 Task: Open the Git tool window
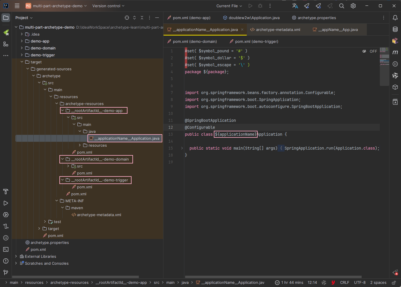(x=6, y=273)
